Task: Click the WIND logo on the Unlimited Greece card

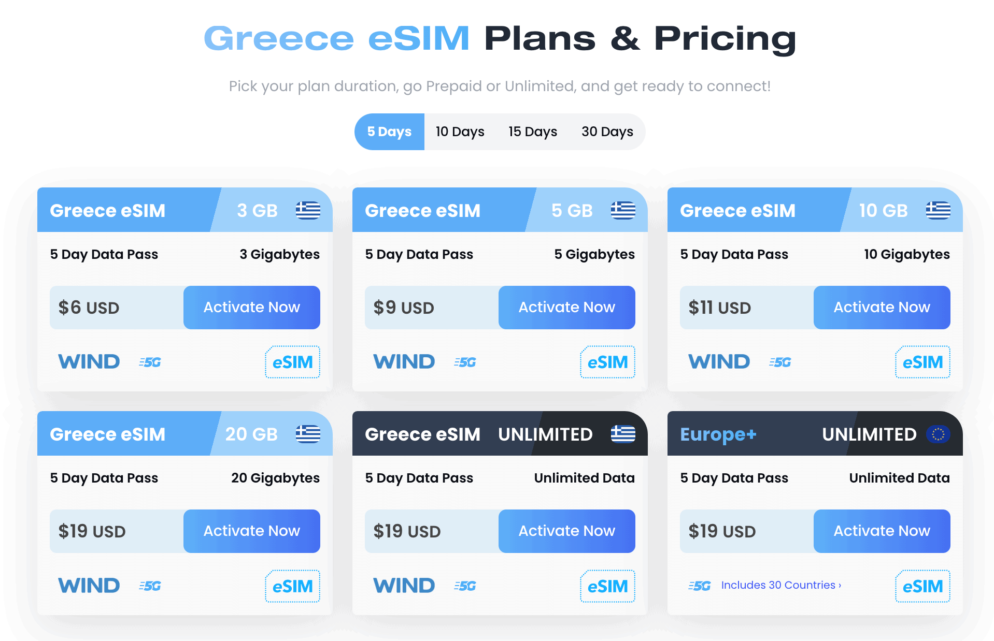Action: (404, 585)
